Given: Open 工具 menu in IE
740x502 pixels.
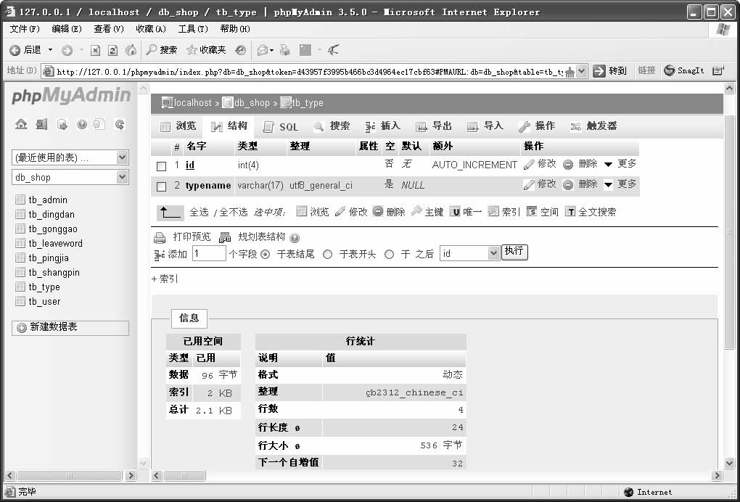Looking at the screenshot, I should 193,29.
